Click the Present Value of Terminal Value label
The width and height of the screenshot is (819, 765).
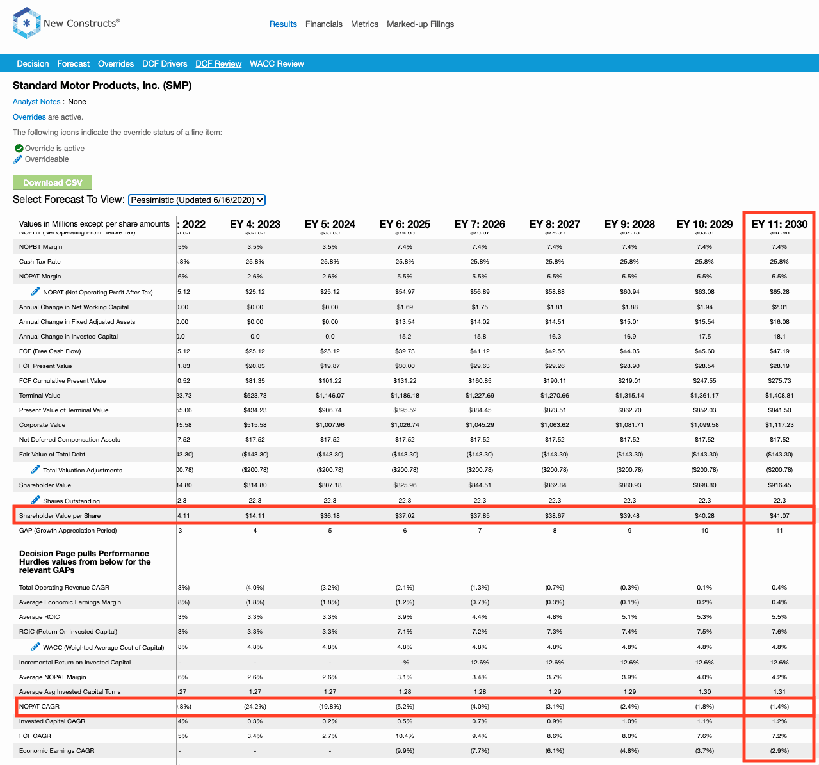click(63, 410)
